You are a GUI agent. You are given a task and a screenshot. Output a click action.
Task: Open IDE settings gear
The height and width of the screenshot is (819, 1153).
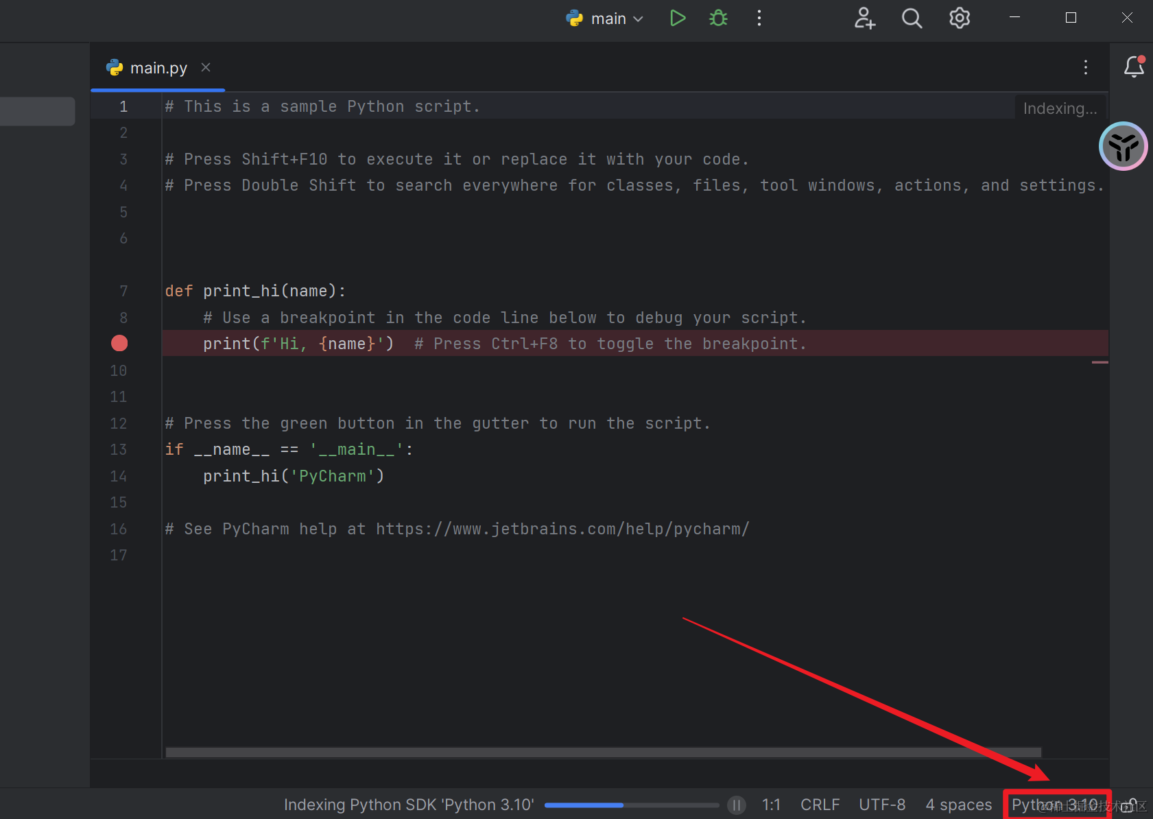(960, 18)
